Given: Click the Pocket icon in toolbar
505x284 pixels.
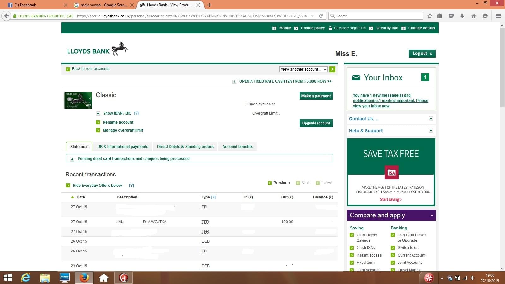Looking at the screenshot, I should pos(451,16).
